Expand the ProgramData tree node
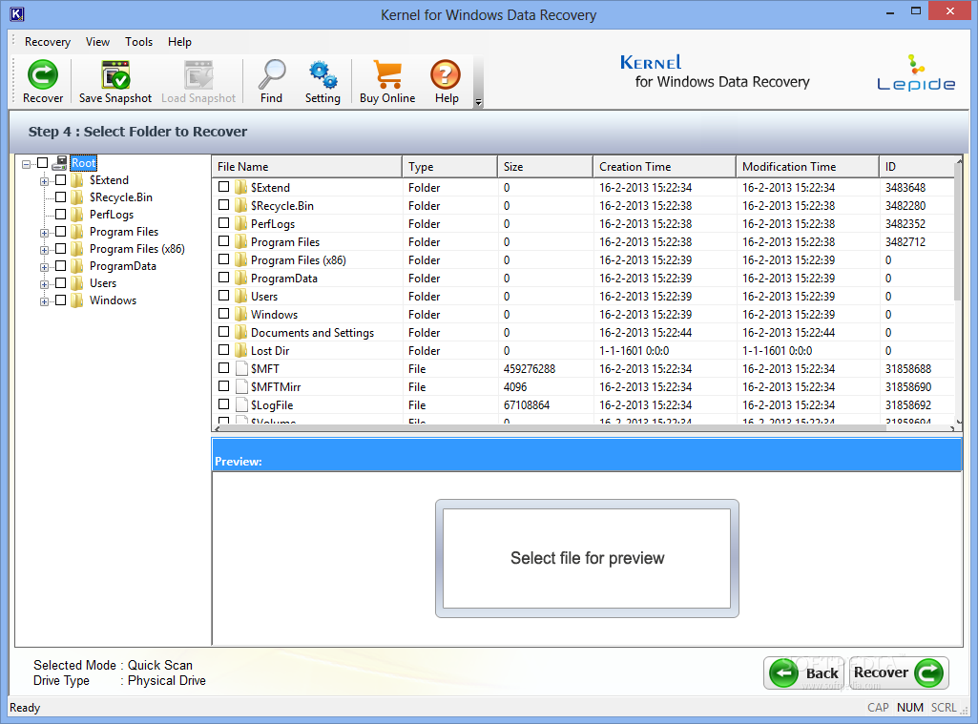This screenshot has width=978, height=724. pyautogui.click(x=44, y=267)
